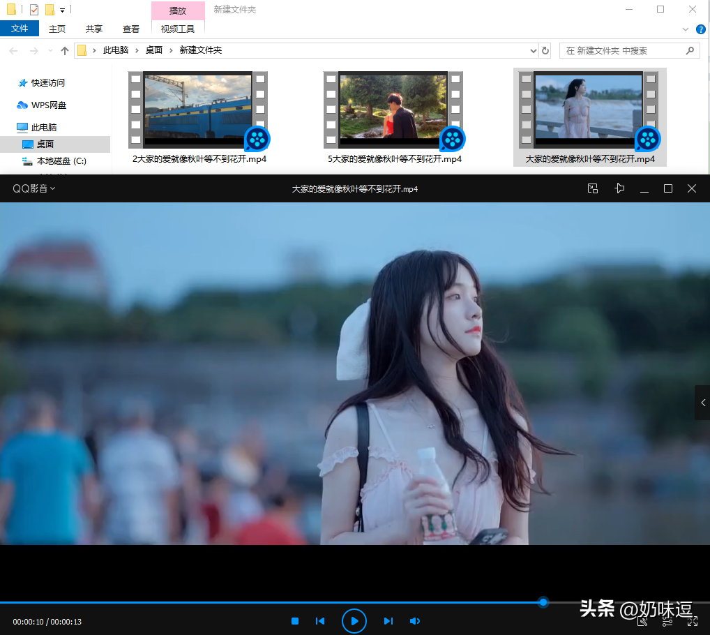Open the toolbox wrench icon in player
Viewport: 710px width, 635px height.
pos(642,621)
